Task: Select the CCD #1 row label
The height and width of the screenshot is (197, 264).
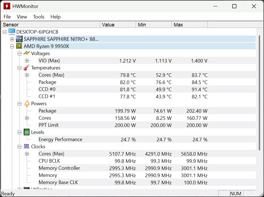Action: [x=47, y=96]
